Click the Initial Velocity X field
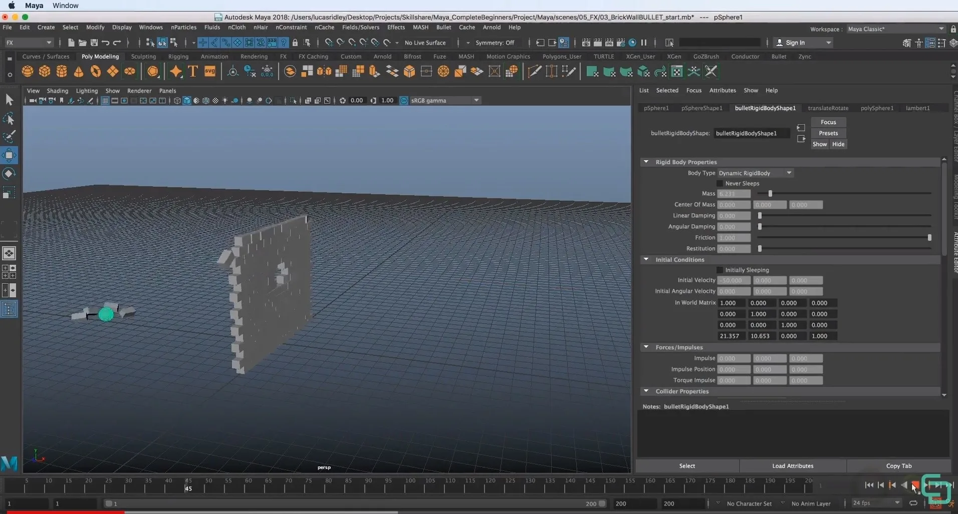 (x=734, y=281)
